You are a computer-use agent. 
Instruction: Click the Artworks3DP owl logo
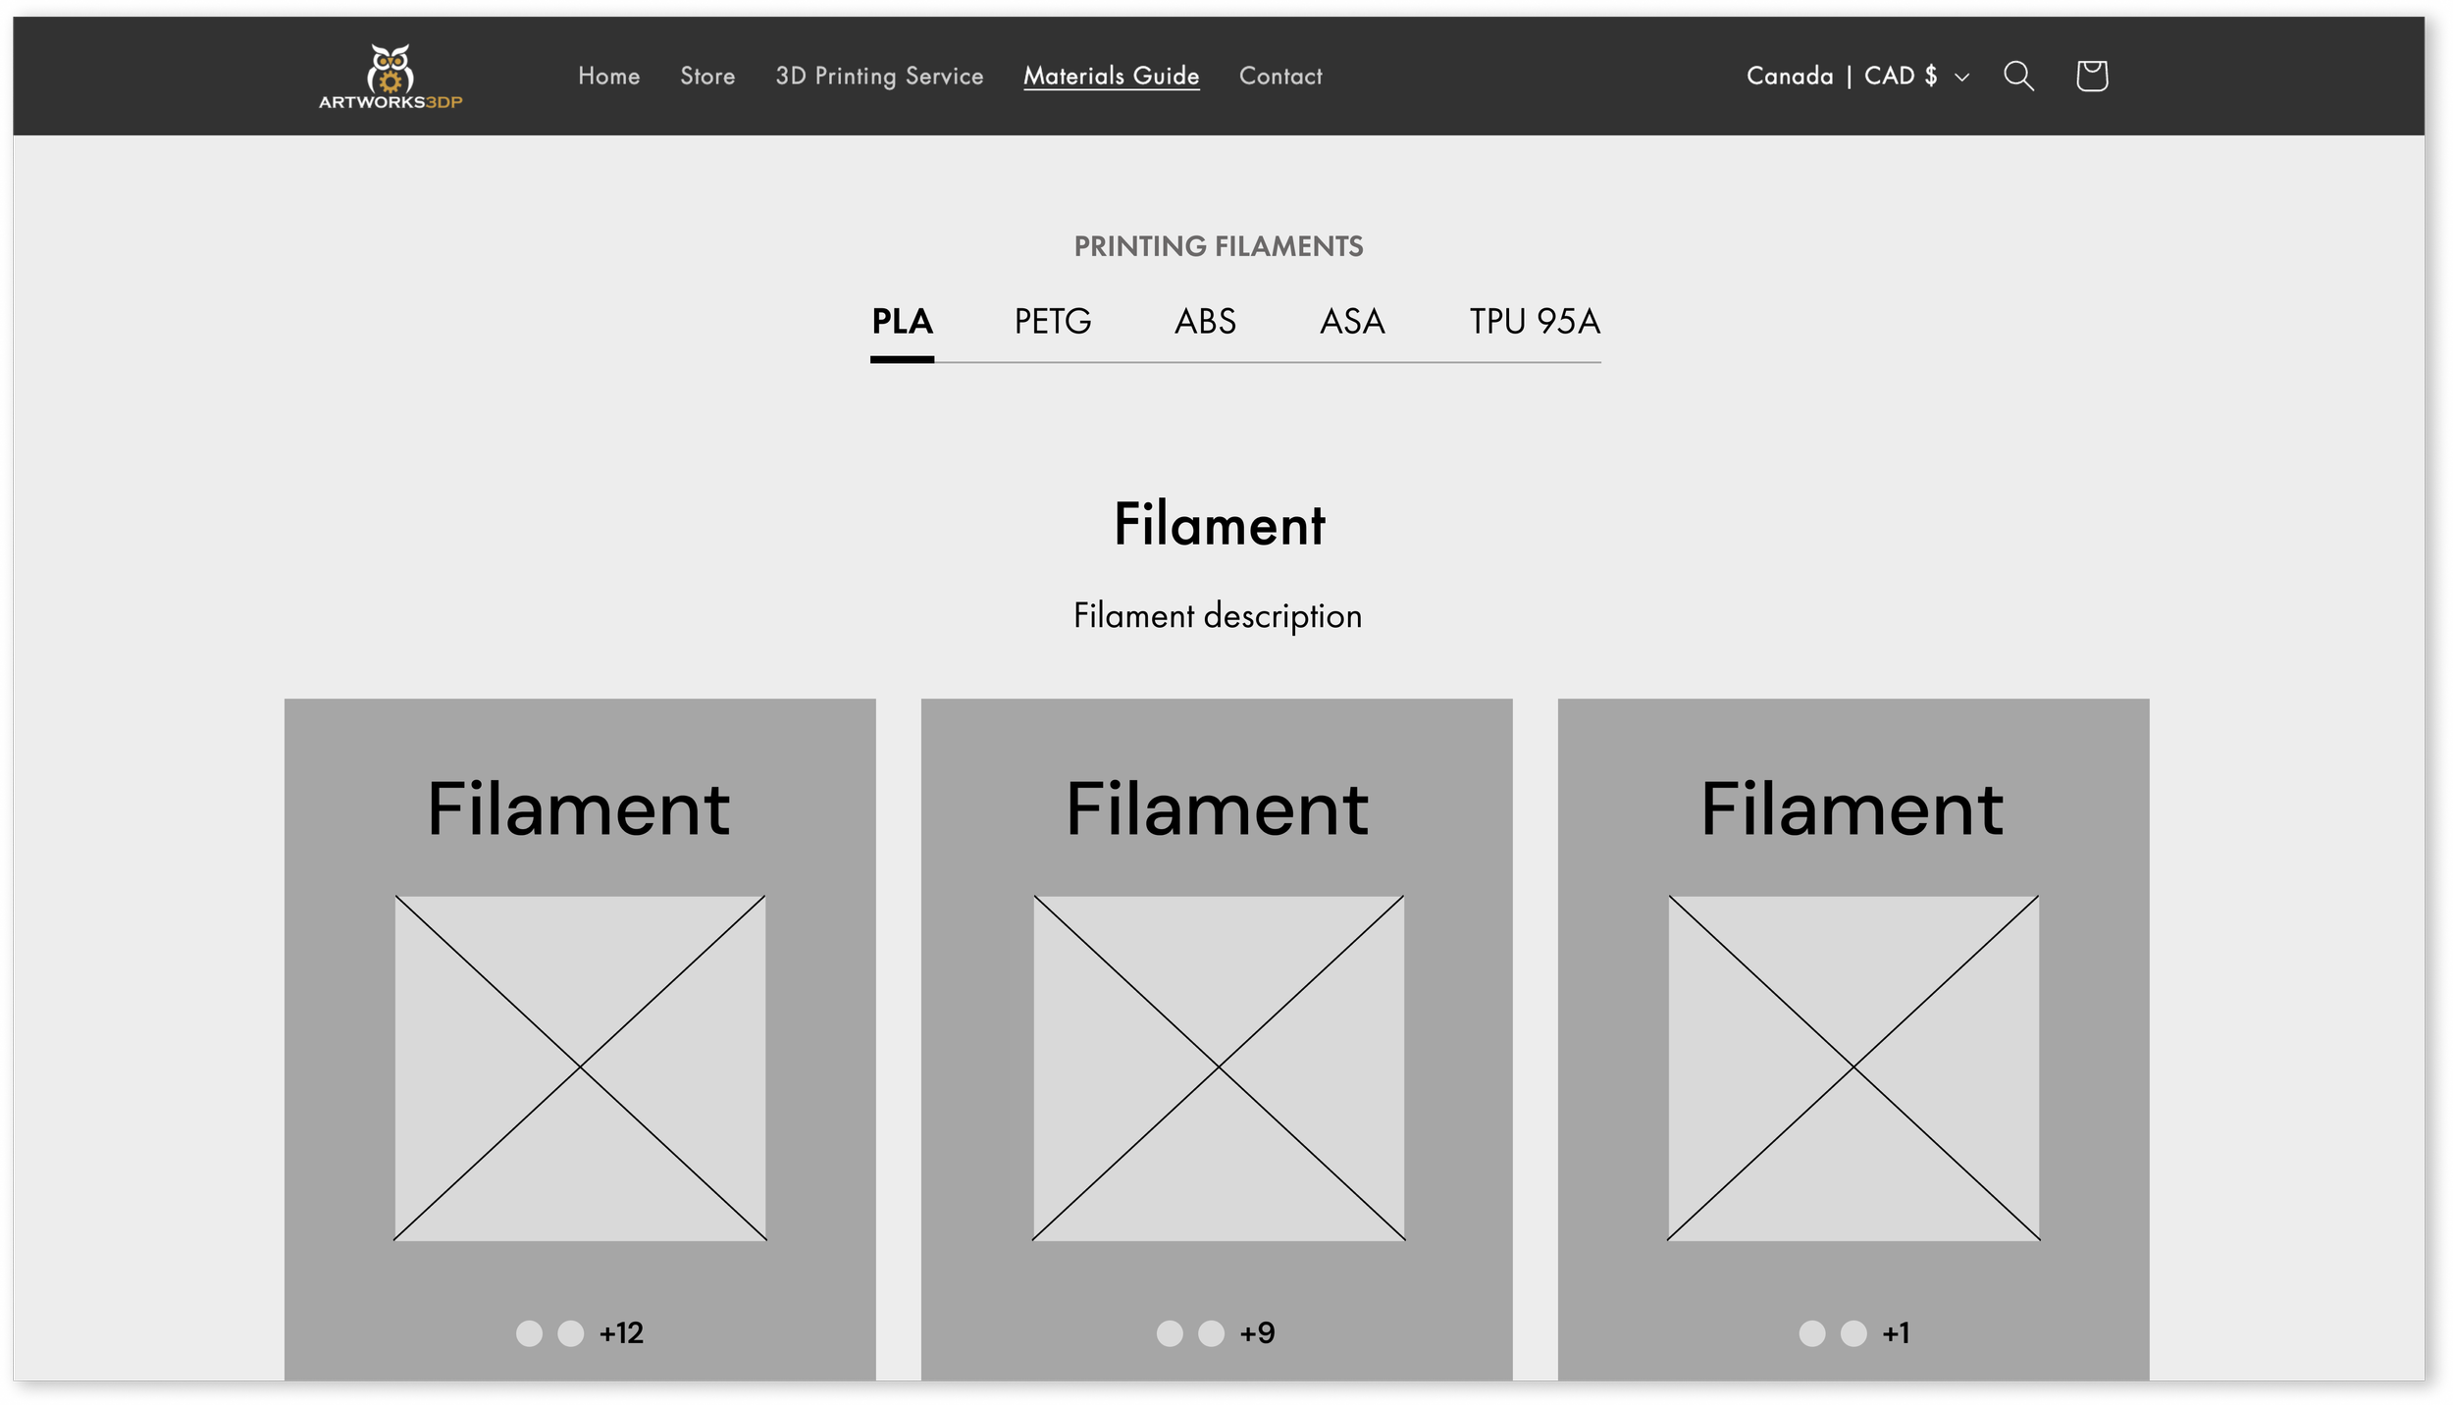point(390,76)
